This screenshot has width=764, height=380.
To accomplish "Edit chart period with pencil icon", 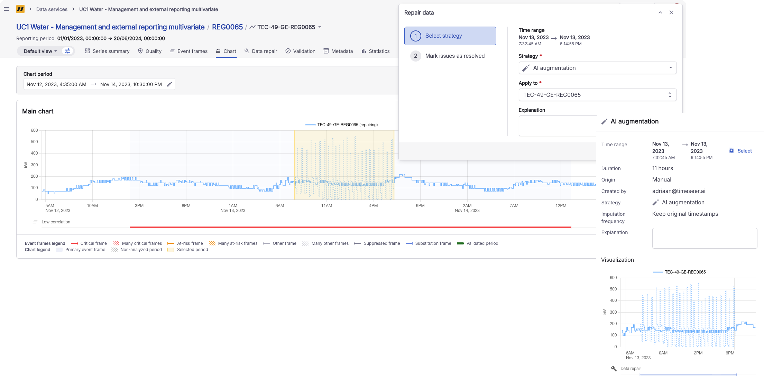I will coord(169,84).
